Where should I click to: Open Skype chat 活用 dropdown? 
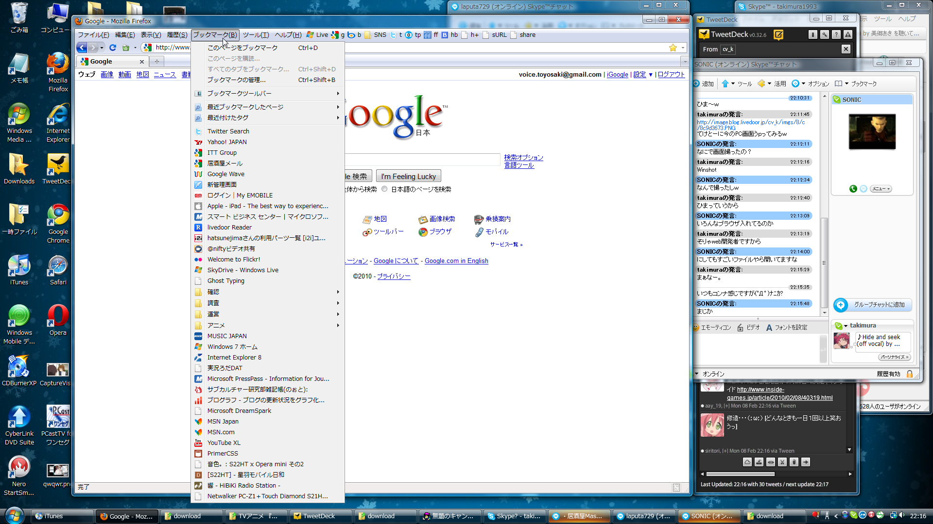pyautogui.click(x=772, y=84)
